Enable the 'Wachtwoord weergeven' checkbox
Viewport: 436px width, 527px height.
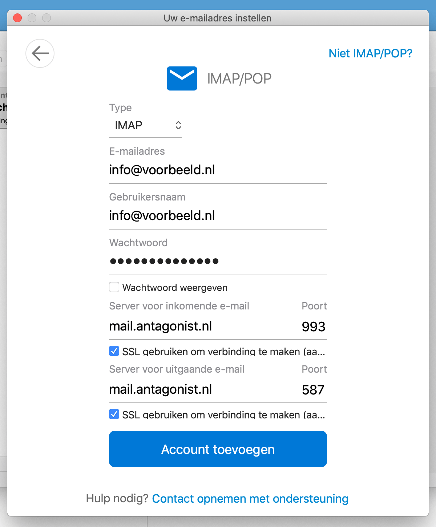click(x=114, y=287)
